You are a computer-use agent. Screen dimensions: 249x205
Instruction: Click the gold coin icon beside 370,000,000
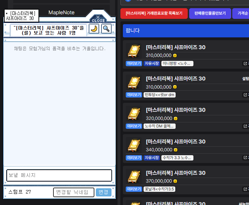[x=175, y=181]
